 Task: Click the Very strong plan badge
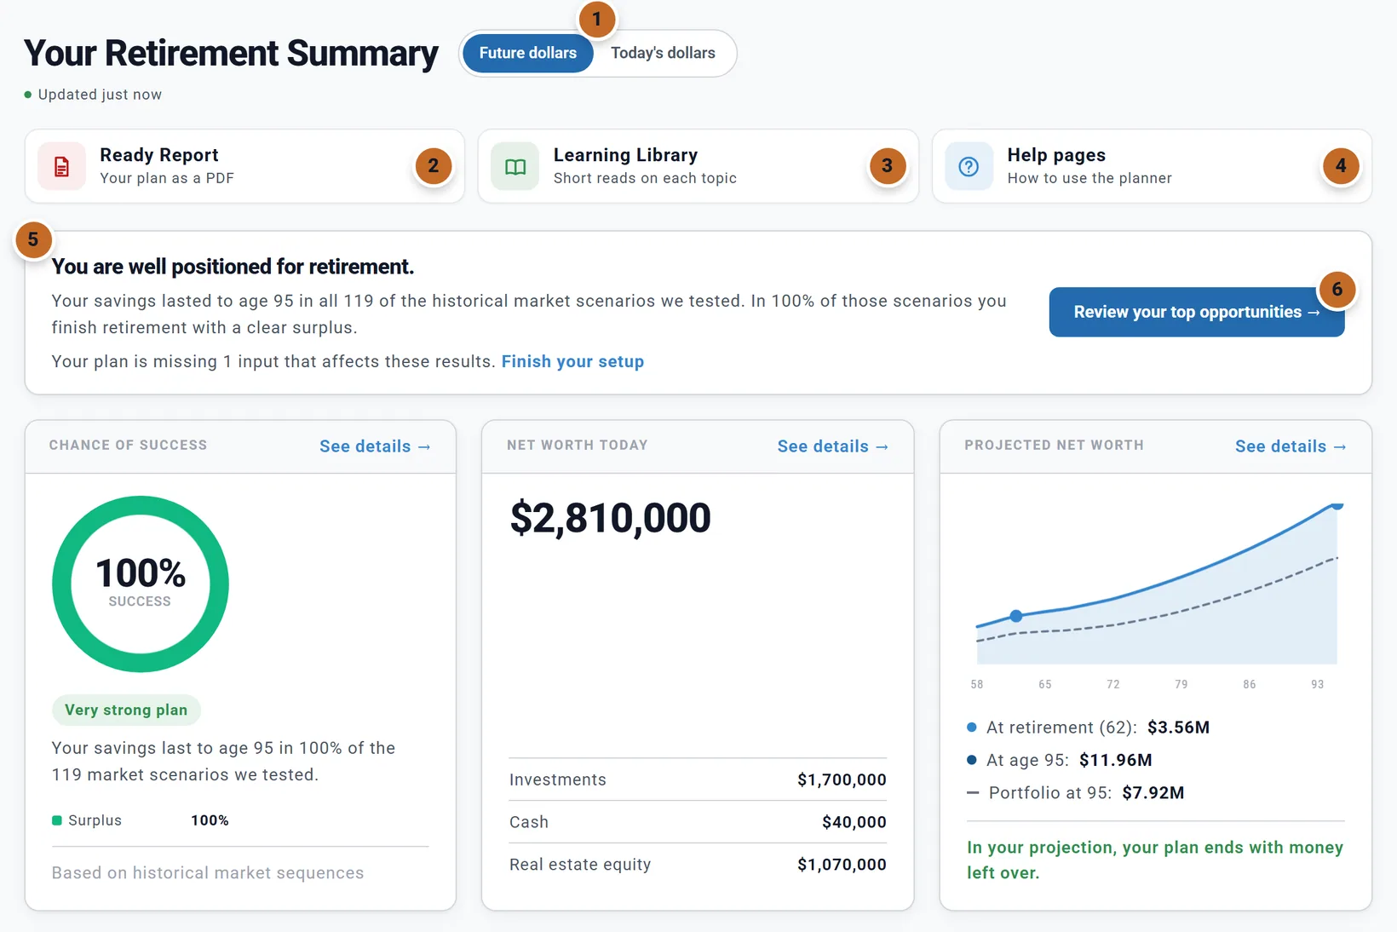(126, 710)
